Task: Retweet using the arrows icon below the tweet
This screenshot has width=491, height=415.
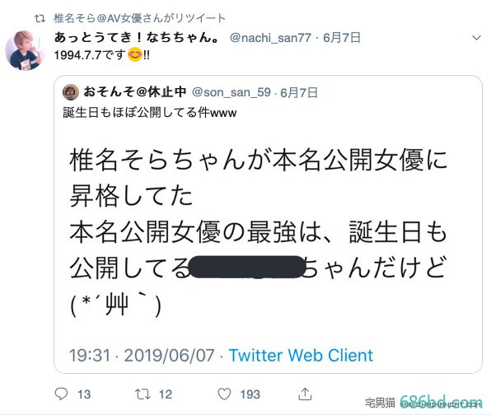Action: [143, 394]
